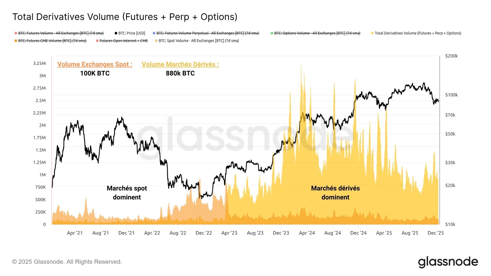Click the yellow dot for Total Derivatives Volume
Image resolution: width=491 pixels, height=276 pixels.
click(x=372, y=33)
